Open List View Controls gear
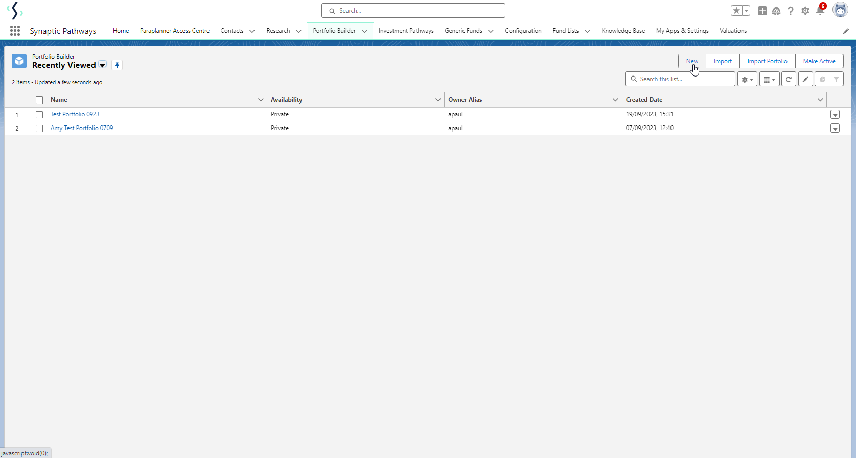This screenshot has width=856, height=458. tap(747, 79)
